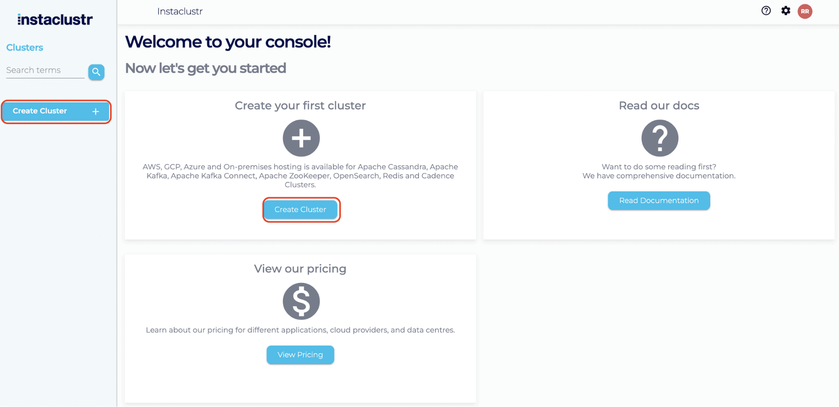Click the help question mark icon
This screenshot has height=407, width=839.
point(766,11)
